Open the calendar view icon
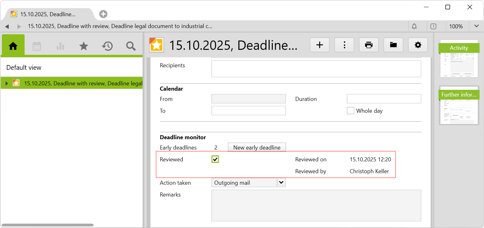This screenshot has width=484, height=228. [37, 46]
